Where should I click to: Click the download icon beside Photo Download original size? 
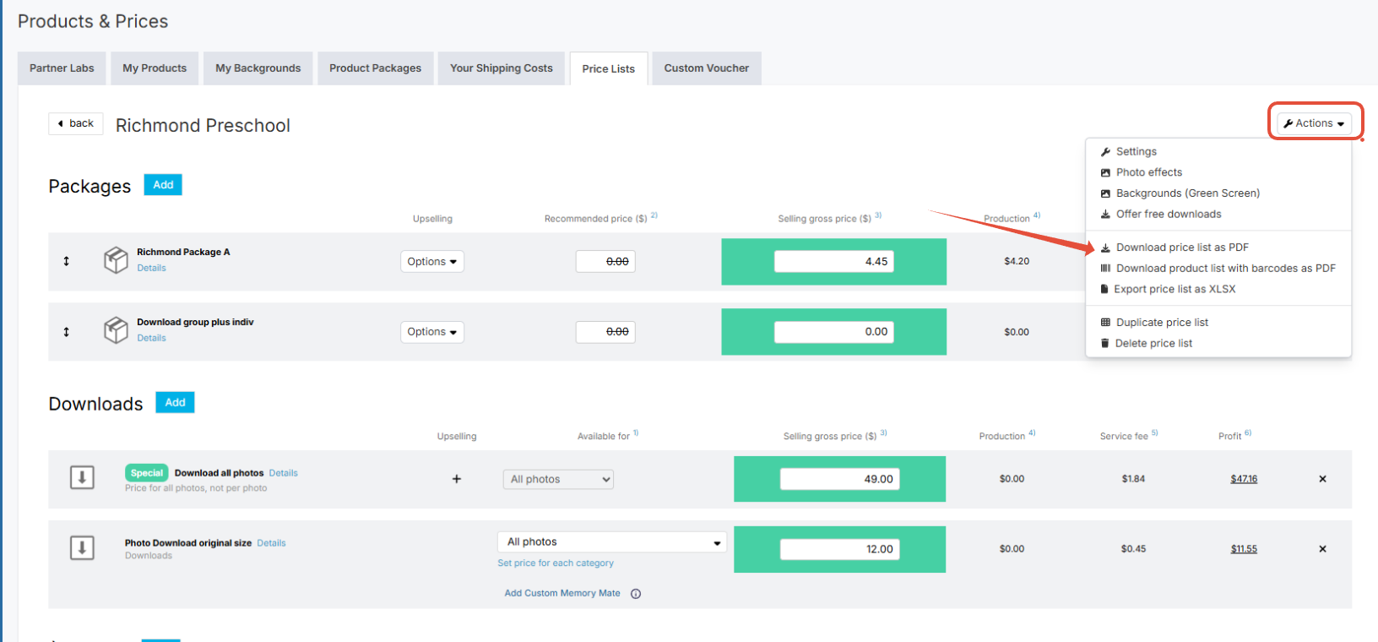[82, 548]
